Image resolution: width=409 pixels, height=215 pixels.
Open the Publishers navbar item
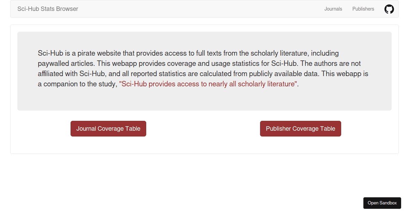tap(363, 9)
